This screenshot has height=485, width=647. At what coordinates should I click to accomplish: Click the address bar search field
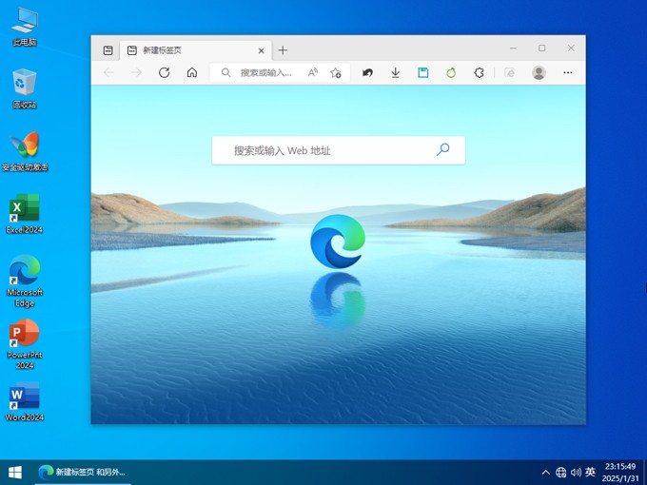coord(280,72)
